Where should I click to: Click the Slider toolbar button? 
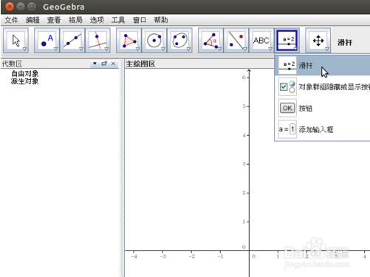(287, 40)
